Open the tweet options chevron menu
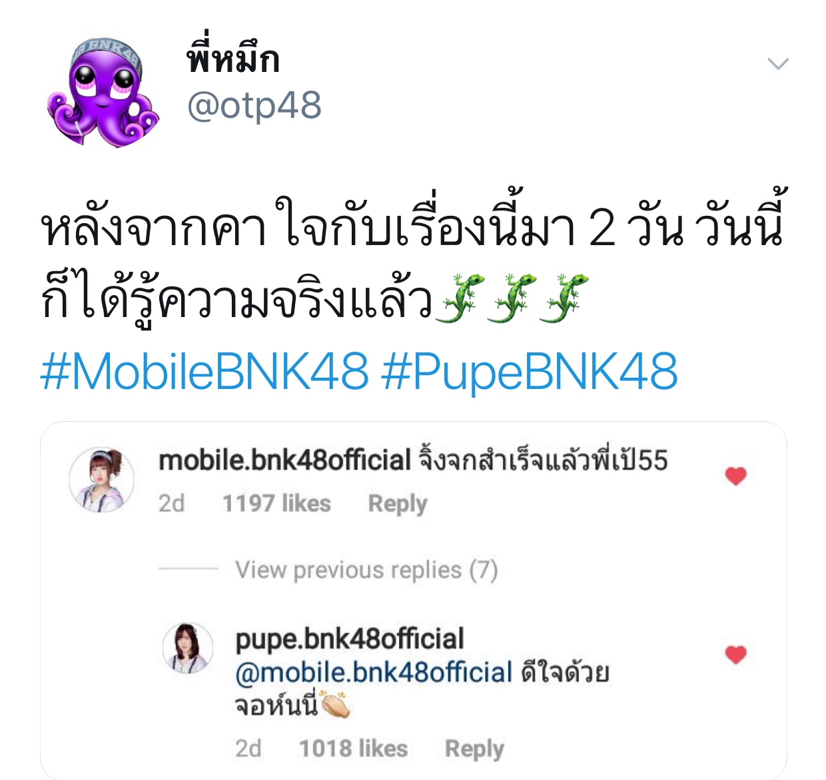 (777, 64)
